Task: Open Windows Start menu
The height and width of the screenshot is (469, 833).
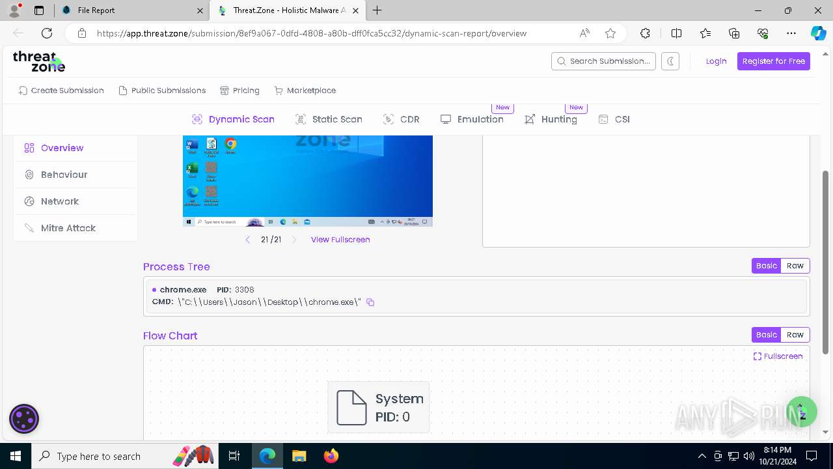Action: click(x=16, y=456)
